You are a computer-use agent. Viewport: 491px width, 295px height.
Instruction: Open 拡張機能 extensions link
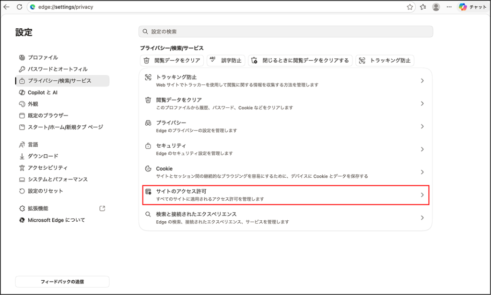(x=62, y=208)
